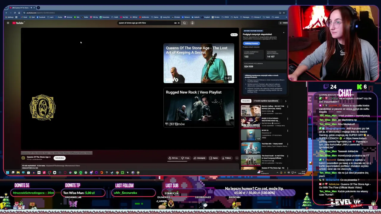Subscribe to Queens Of The Stone Age channel
The image size is (381, 214).
[x=60, y=158]
